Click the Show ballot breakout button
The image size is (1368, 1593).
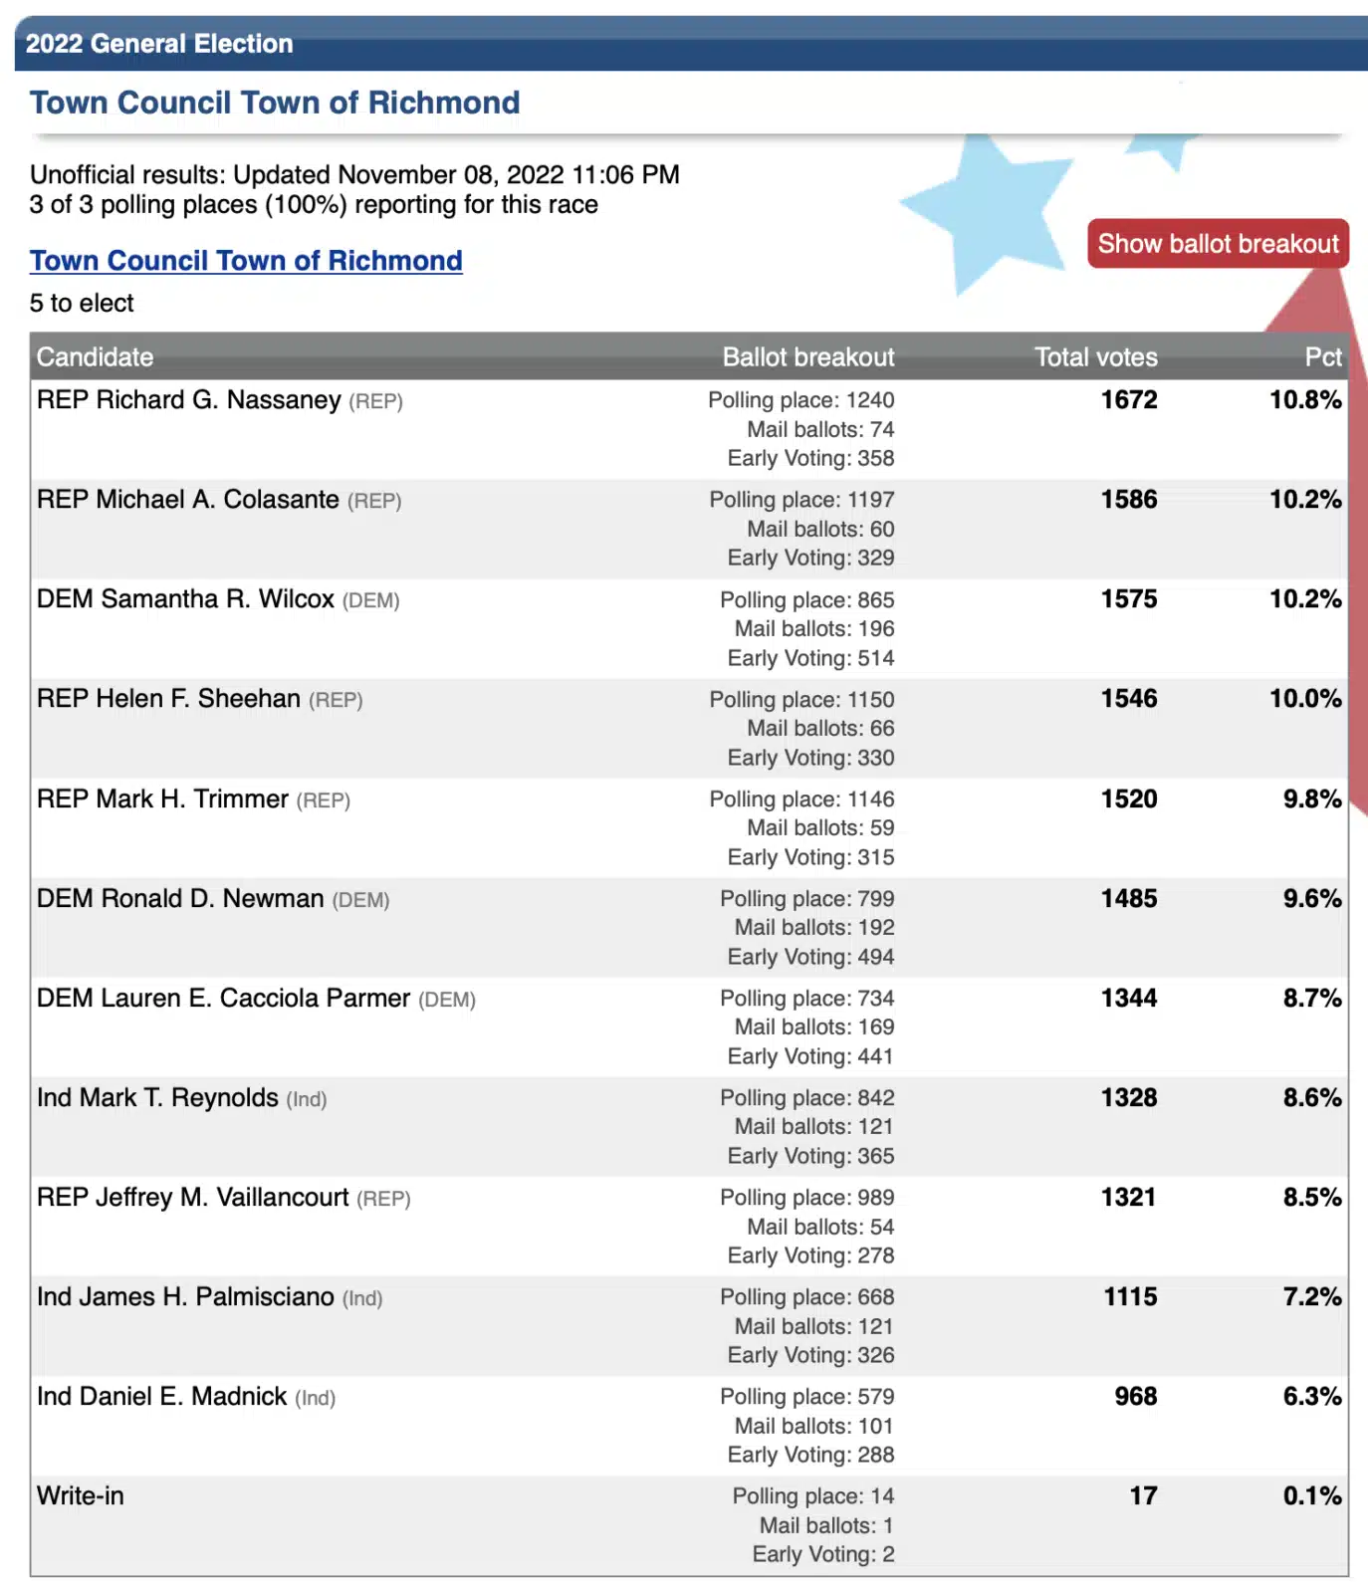pyautogui.click(x=1218, y=244)
